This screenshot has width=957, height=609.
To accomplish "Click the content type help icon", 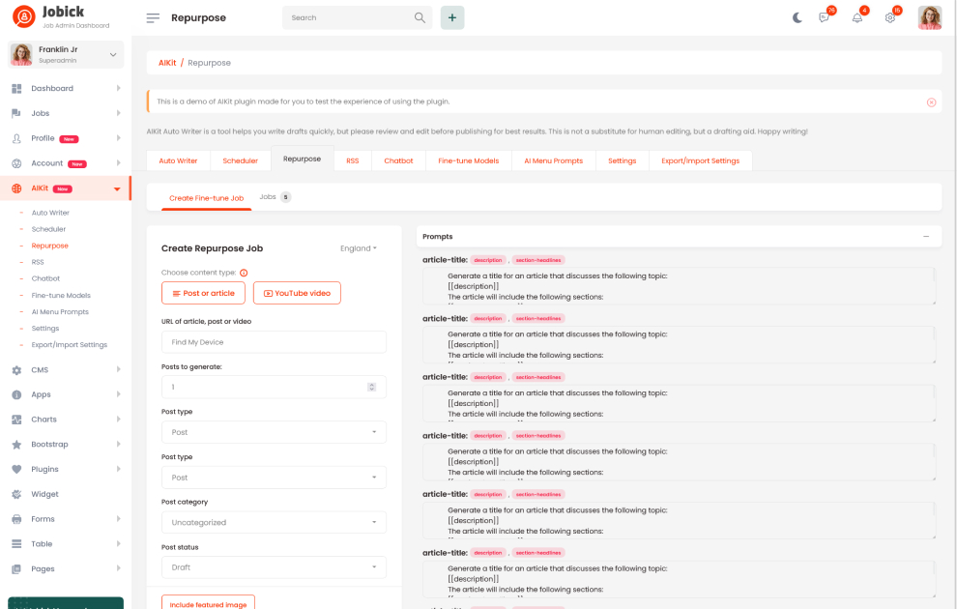I will click(244, 274).
